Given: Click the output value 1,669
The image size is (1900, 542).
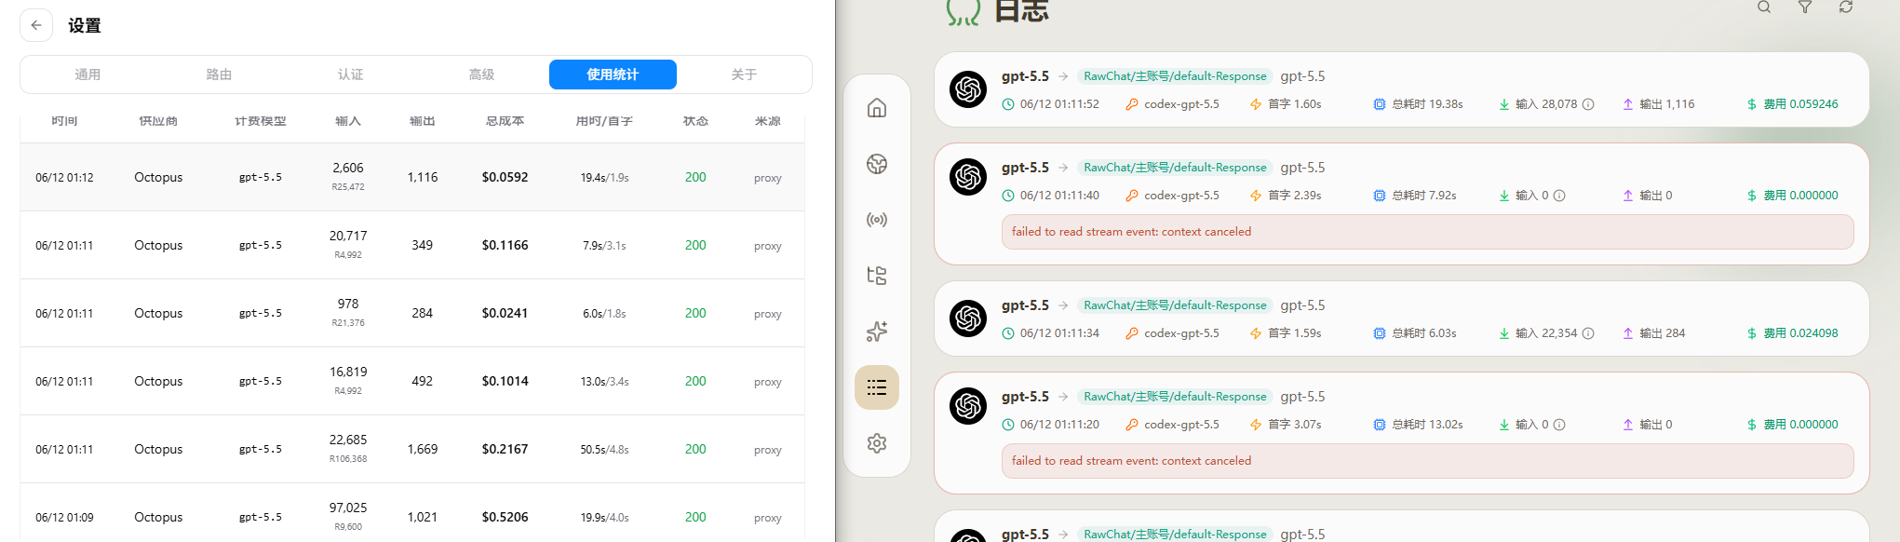Looking at the screenshot, I should pos(423,449).
